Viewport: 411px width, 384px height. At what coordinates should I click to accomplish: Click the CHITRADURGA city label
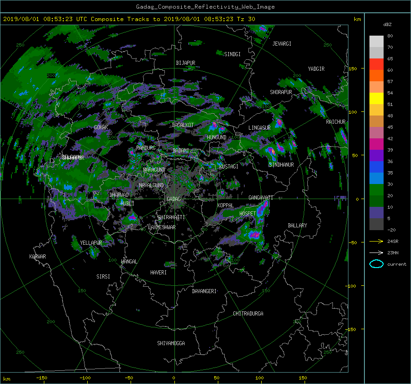248,314
